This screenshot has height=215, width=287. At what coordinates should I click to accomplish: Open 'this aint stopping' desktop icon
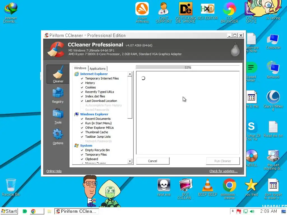[x=273, y=160]
